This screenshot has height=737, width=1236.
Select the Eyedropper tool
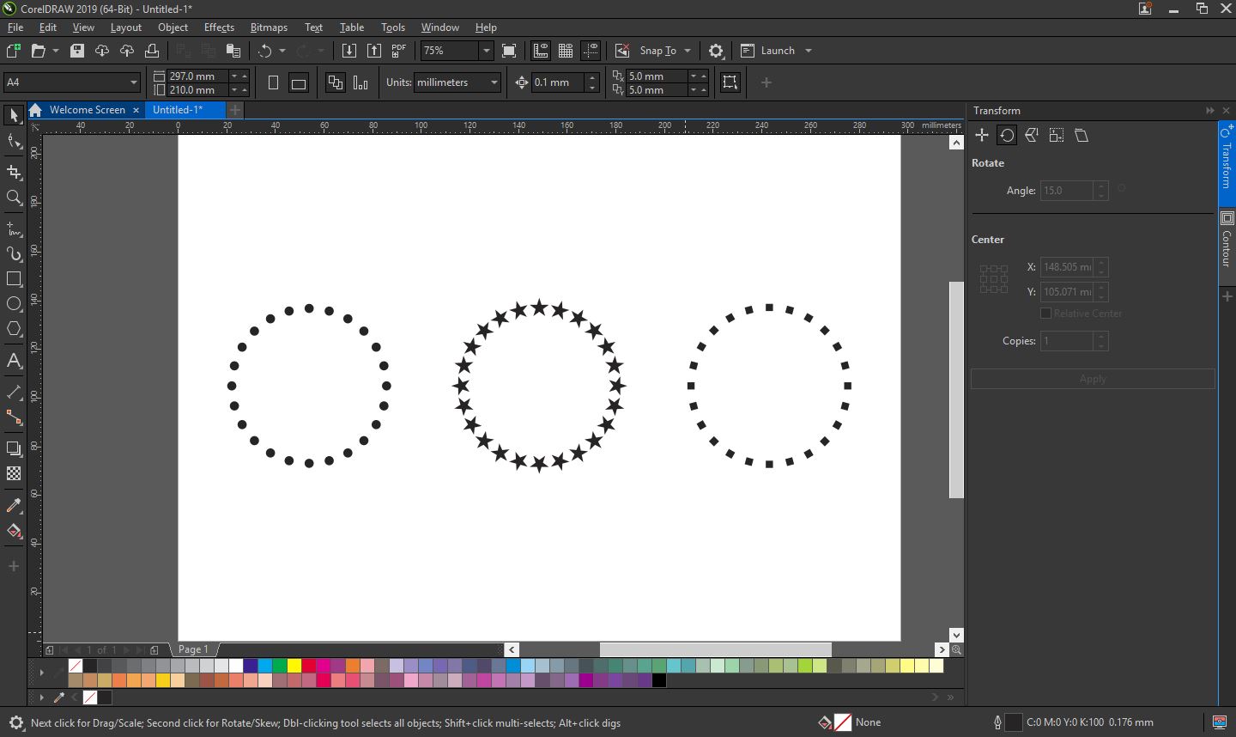click(x=14, y=506)
